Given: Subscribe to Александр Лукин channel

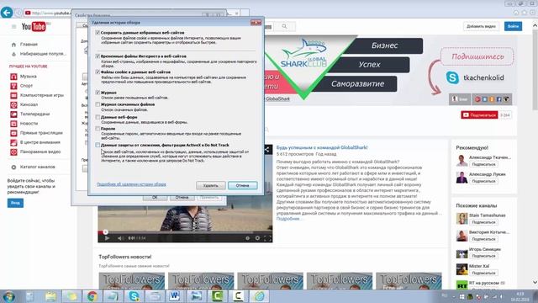Looking at the screenshot, I should tap(483, 181).
